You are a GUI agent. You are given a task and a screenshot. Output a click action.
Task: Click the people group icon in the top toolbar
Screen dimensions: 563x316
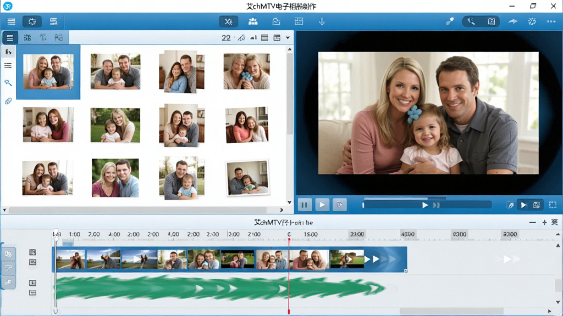[253, 21]
